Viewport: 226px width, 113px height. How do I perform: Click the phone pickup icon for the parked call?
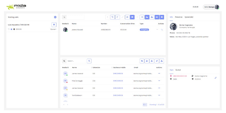[x=215, y=78]
